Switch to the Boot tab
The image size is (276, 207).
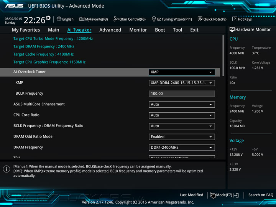point(160,30)
